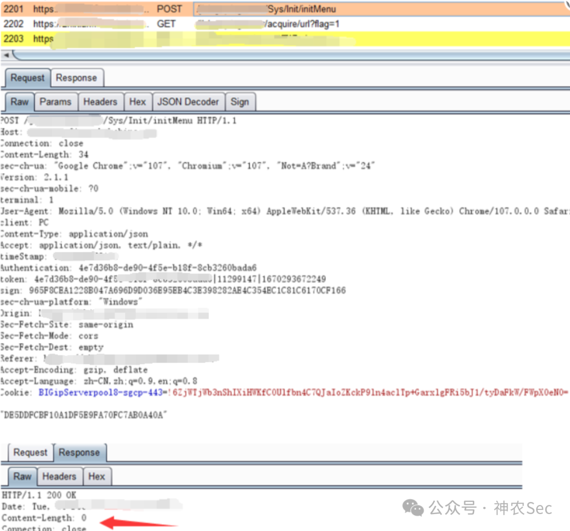Open the JSON Decoder tab

[188, 102]
